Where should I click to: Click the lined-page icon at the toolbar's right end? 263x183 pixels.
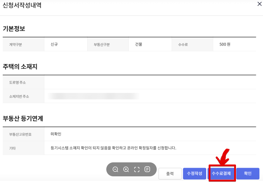(147, 170)
